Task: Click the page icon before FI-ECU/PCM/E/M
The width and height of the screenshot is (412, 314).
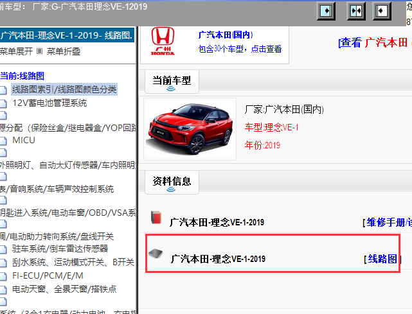Action: click(3, 276)
